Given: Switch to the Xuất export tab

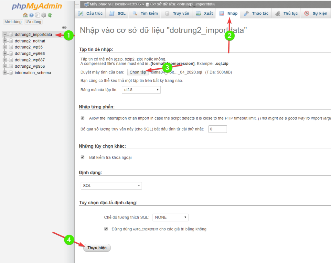Looking at the screenshot, I should 205,14.
